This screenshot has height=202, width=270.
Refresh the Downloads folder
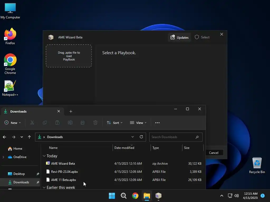click(141, 137)
